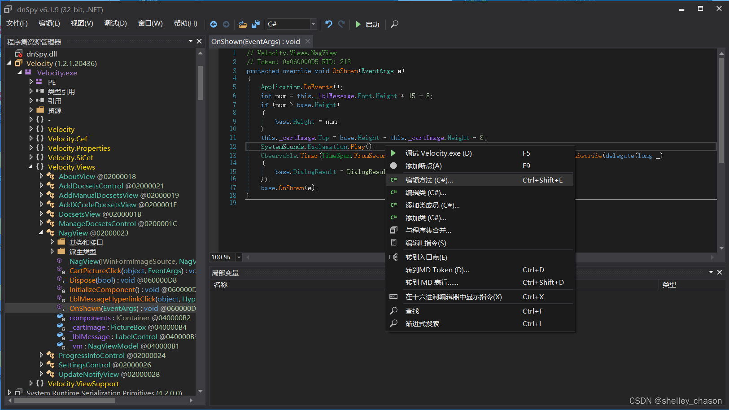
Task: Choose 渐进式搜索 from context menu
Action: point(480,323)
